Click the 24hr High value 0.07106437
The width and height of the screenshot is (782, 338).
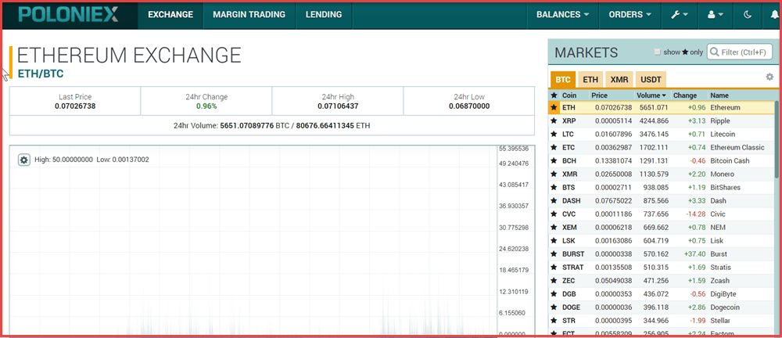[338, 106]
